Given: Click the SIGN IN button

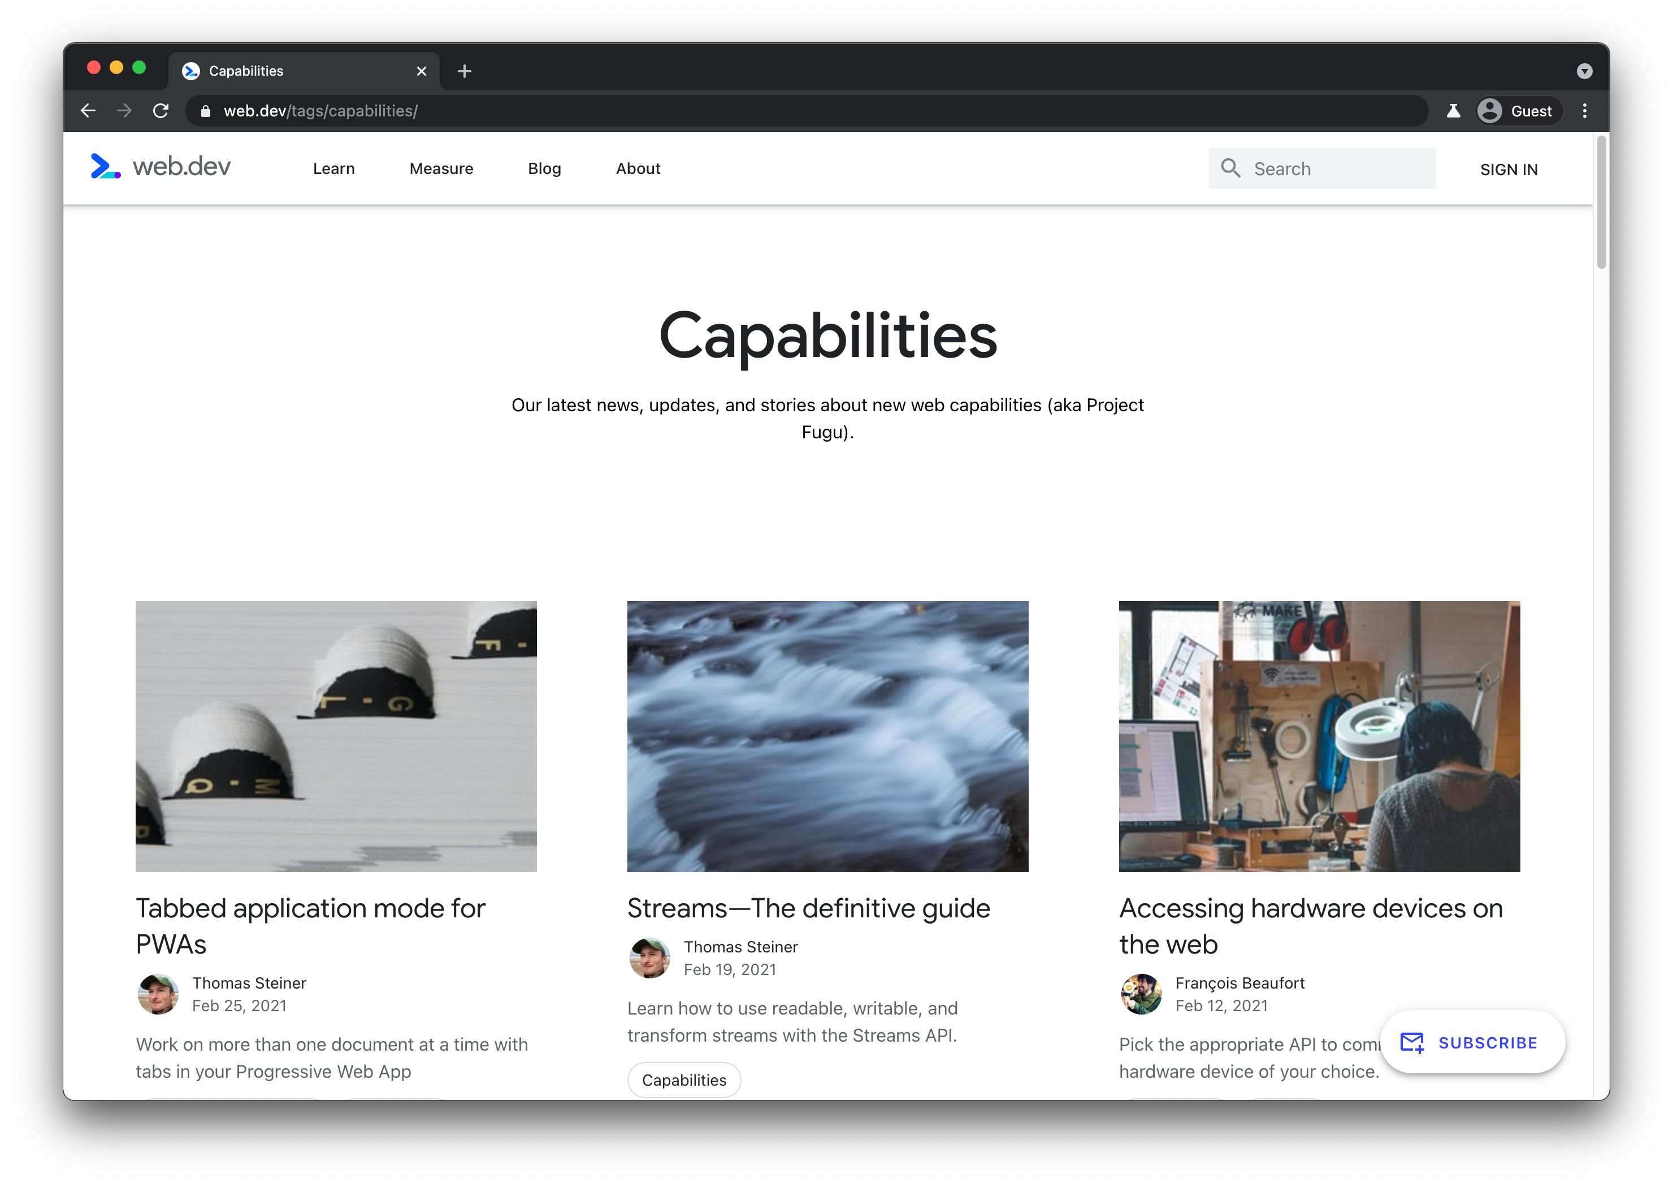Looking at the screenshot, I should (x=1510, y=168).
